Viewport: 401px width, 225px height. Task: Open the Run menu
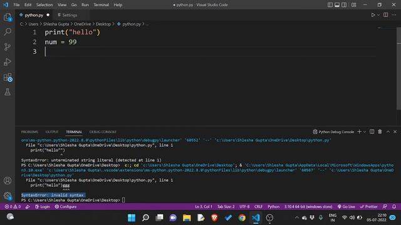85,5
